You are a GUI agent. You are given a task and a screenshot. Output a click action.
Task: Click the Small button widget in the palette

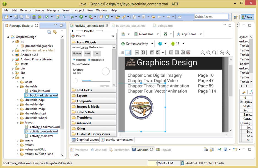click(x=87, y=54)
